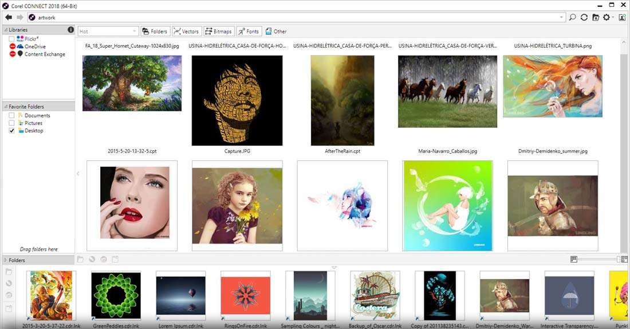630x329 pixels.
Task: Click the search magnifier icon
Action: pos(572,18)
